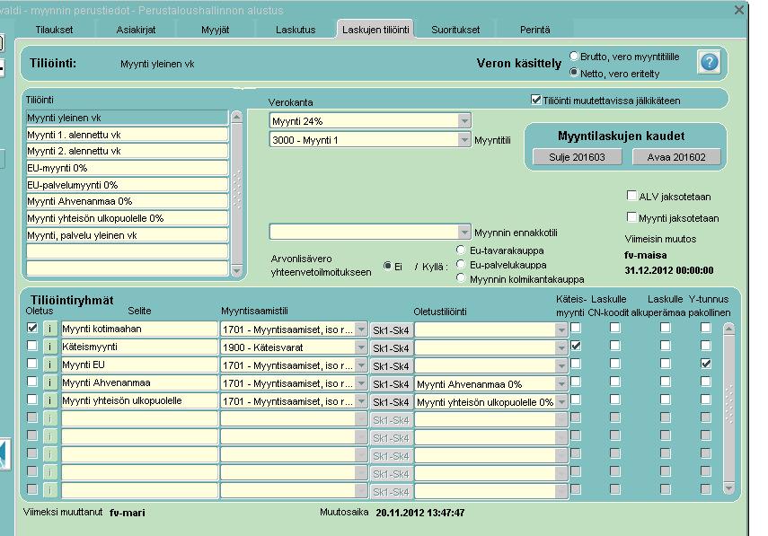Select Eu-palvelukauppa radio button

pos(461,264)
